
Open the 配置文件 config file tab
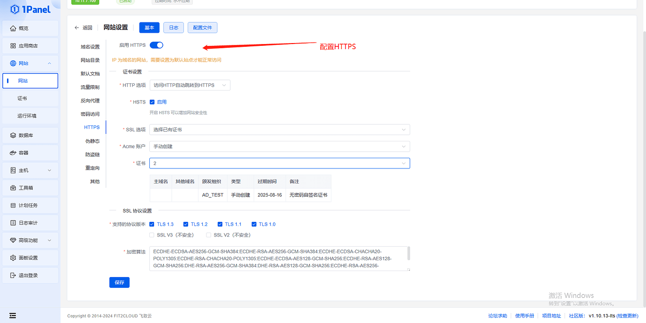click(202, 27)
